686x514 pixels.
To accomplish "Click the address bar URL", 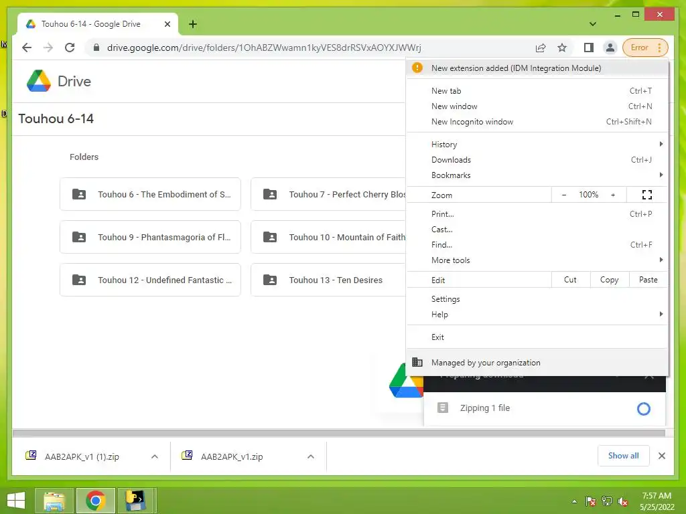I will [264, 48].
